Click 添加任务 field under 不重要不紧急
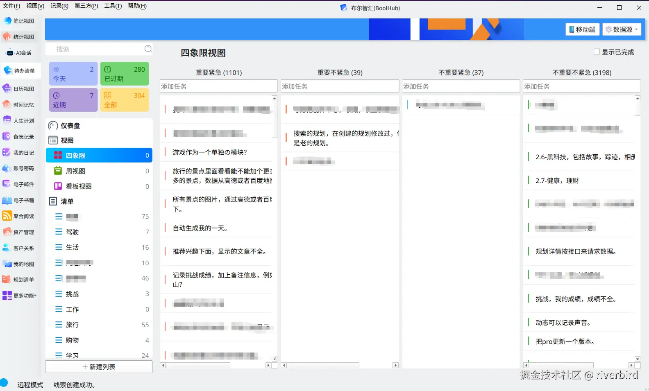This screenshot has height=391, width=649. [582, 86]
